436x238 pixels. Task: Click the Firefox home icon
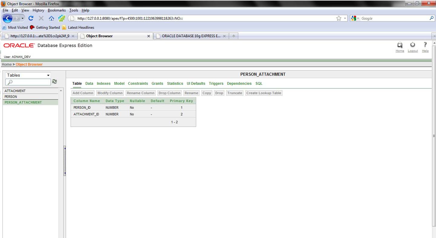pyautogui.click(x=51, y=18)
